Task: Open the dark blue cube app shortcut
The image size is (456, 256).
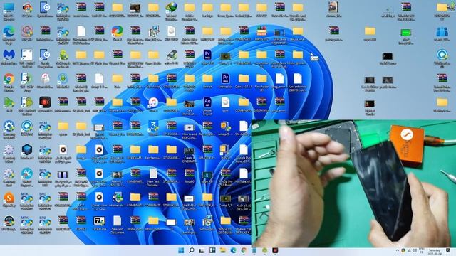Action: tap(27, 150)
